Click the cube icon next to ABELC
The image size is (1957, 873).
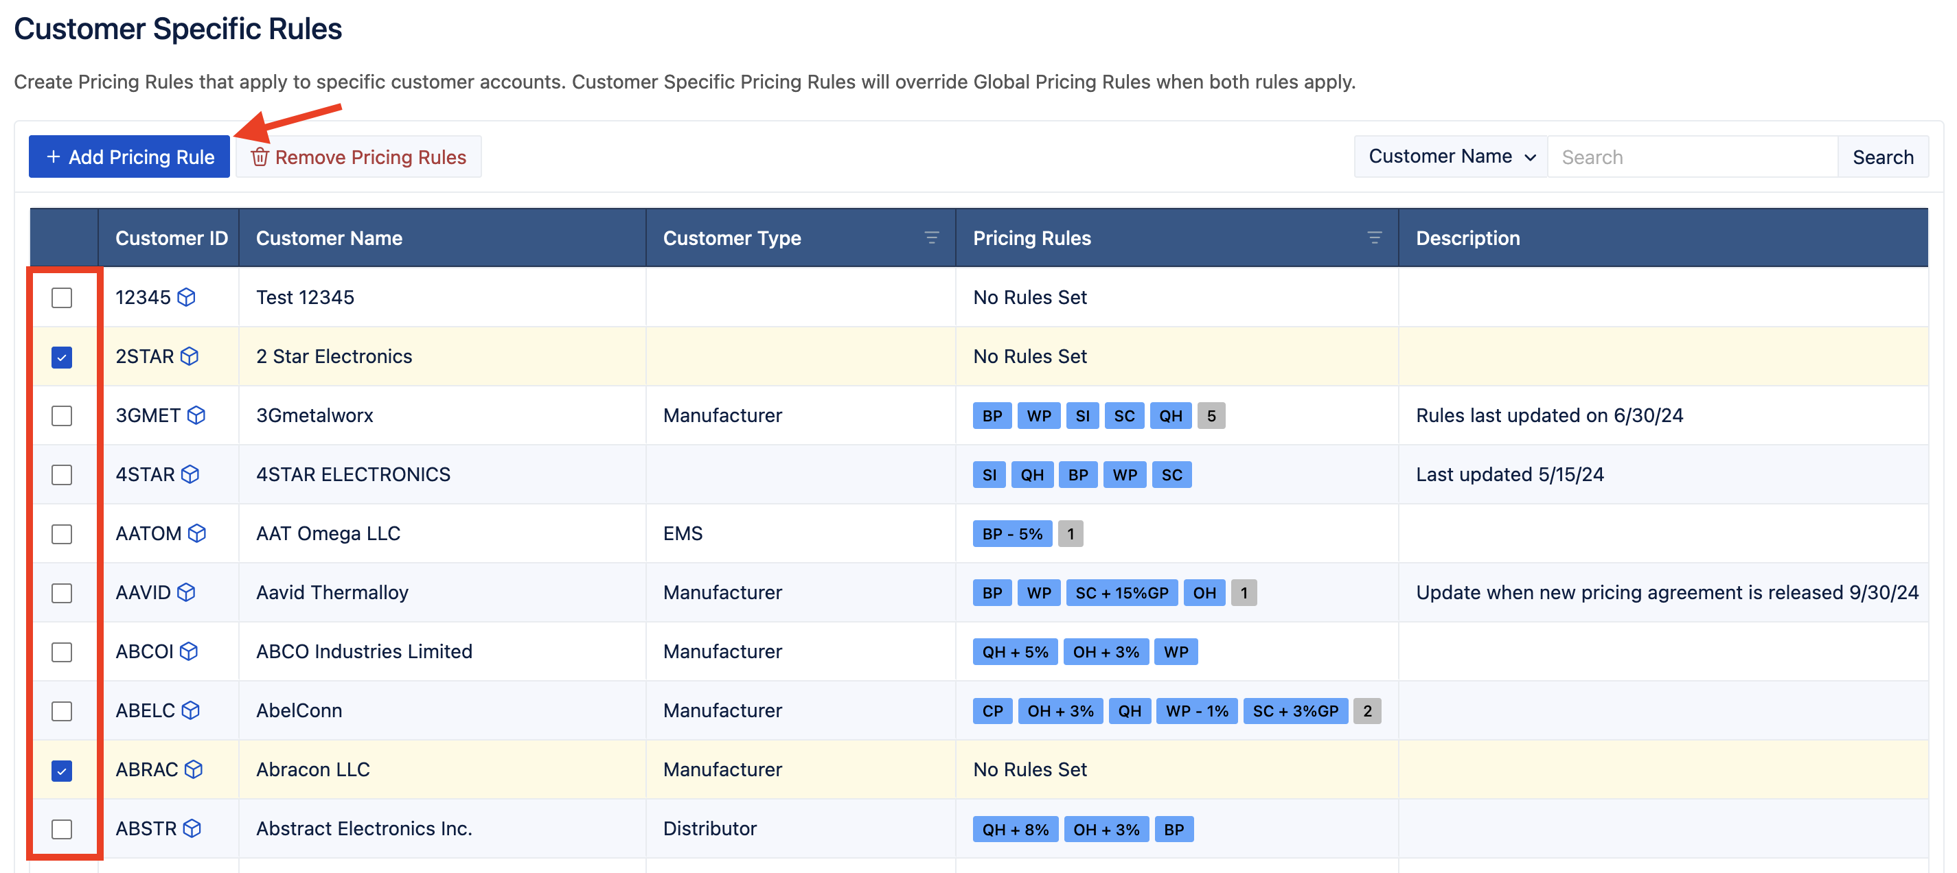pos(192,710)
